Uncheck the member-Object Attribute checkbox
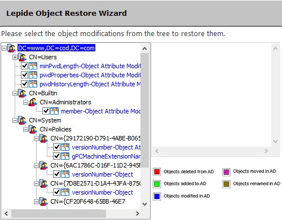 [x=46, y=111]
